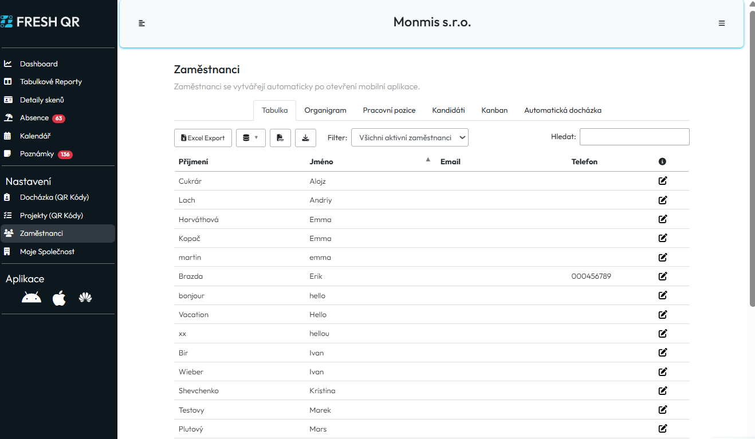Open Tabulkové Reporty from sidebar

coord(50,82)
